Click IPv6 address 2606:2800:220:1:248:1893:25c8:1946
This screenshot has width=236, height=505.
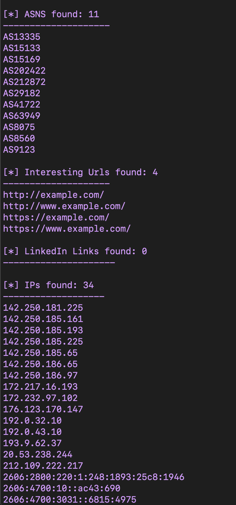click(94, 477)
